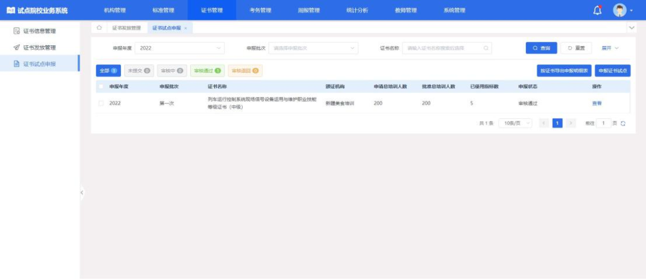Open the 机构管理 menu
The image size is (646, 279).
tap(115, 10)
